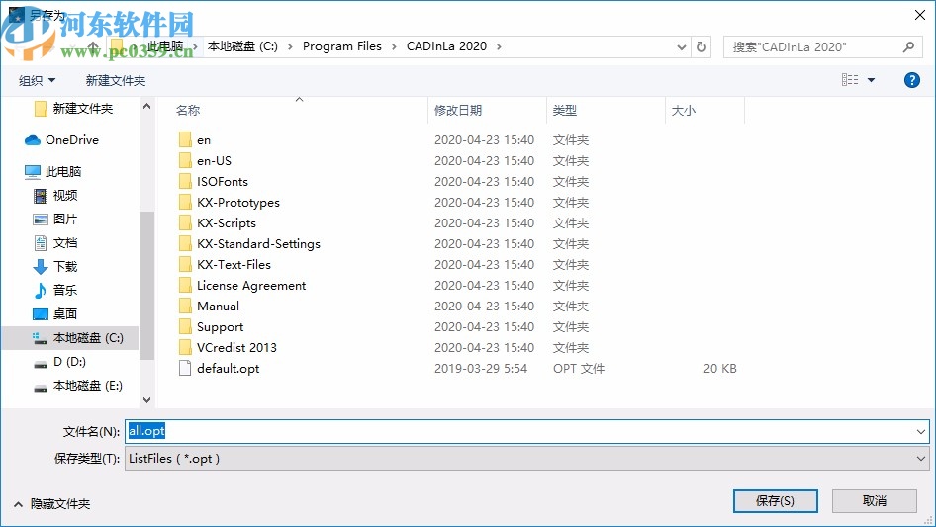Sort by 名称 column header
The image size is (936, 527).
(x=188, y=111)
